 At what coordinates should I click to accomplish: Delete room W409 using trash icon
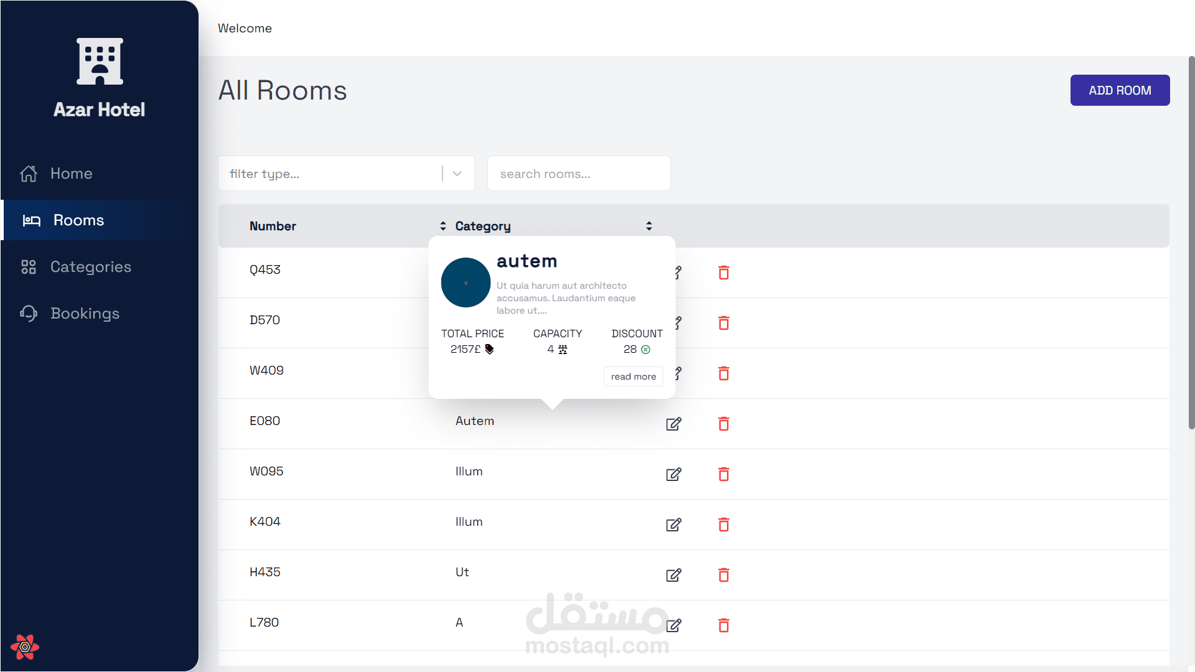[723, 373]
